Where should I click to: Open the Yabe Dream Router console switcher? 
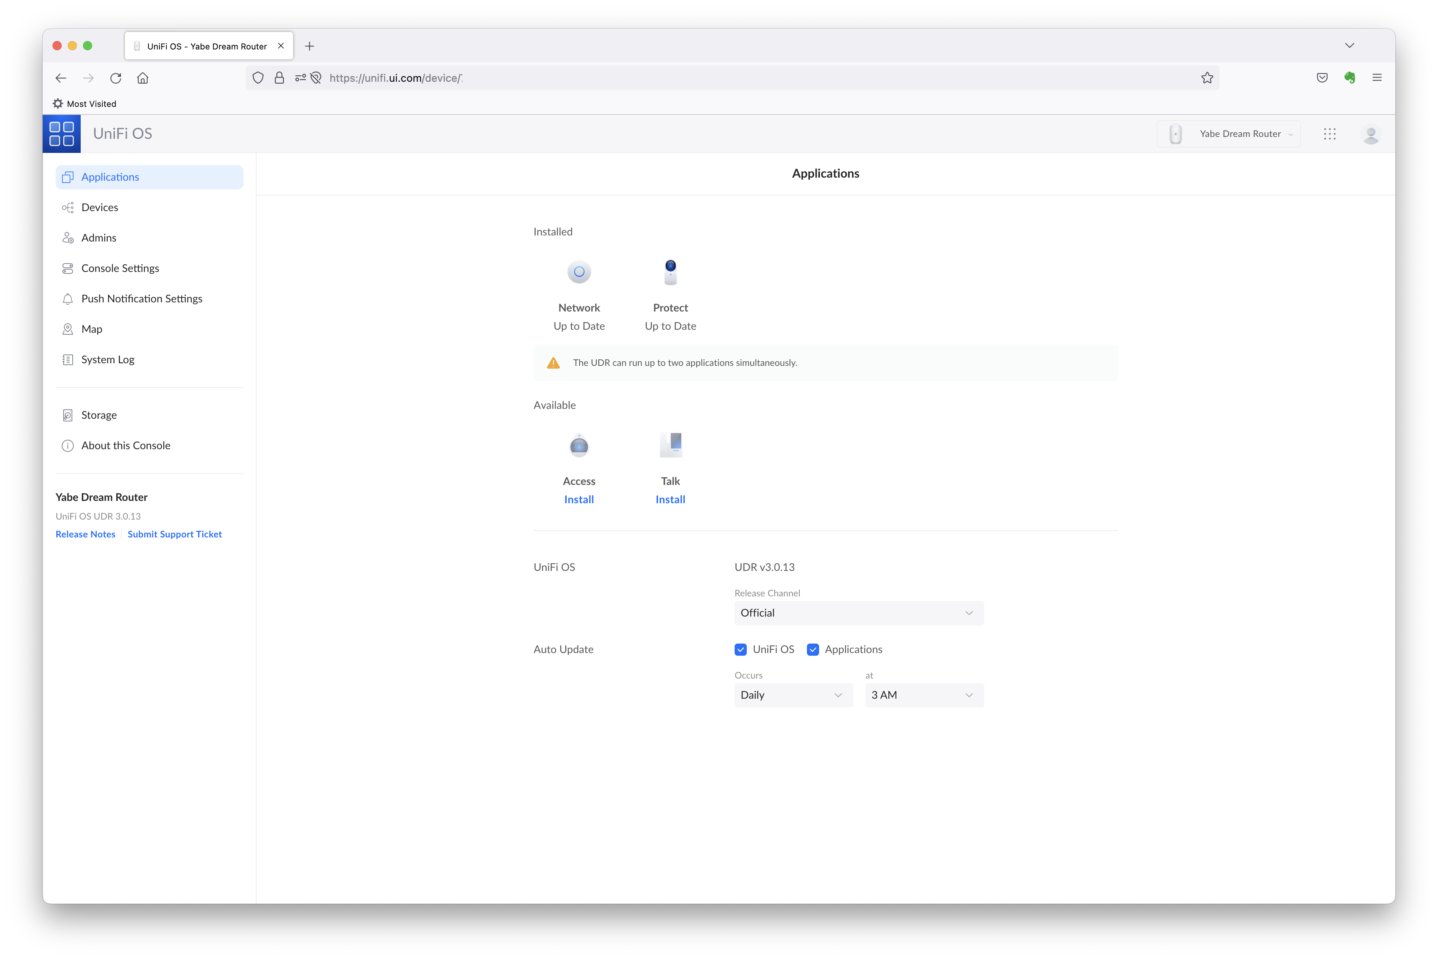coord(1228,134)
